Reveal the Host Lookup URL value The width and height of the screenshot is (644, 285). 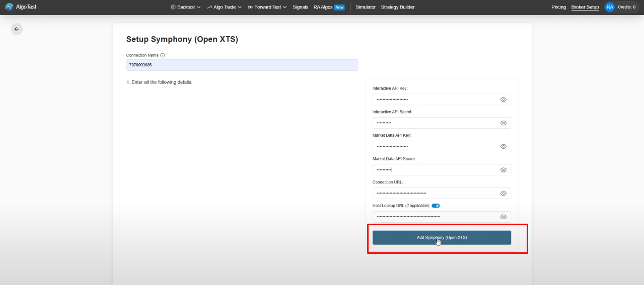tap(503, 217)
